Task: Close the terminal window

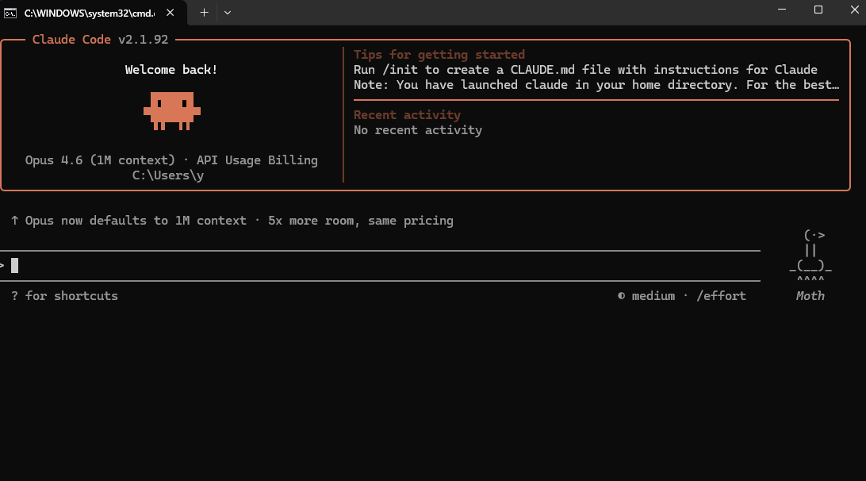Action: pos(854,10)
